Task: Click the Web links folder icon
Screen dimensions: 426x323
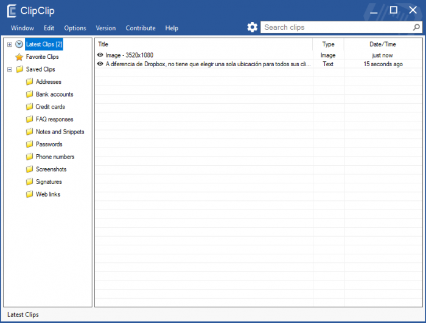Action: click(29, 194)
